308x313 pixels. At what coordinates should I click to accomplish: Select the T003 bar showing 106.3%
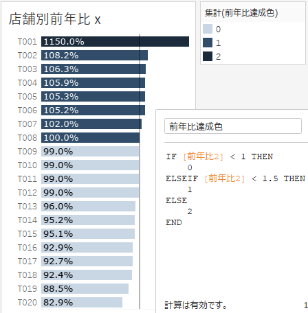coord(93,69)
